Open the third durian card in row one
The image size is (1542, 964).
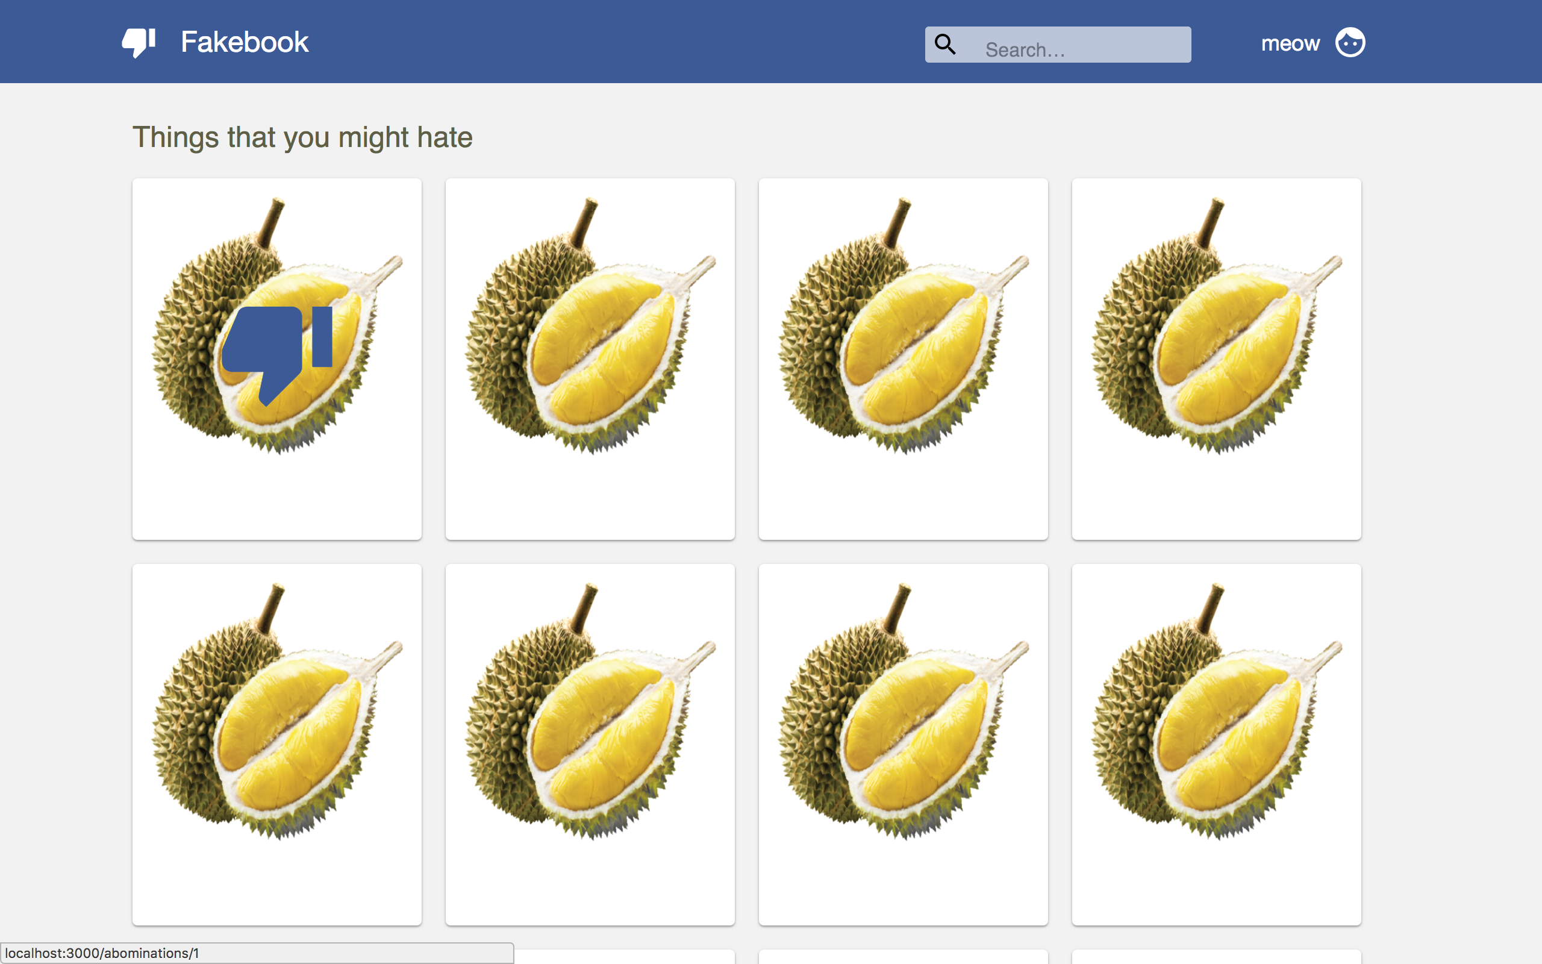click(x=903, y=360)
